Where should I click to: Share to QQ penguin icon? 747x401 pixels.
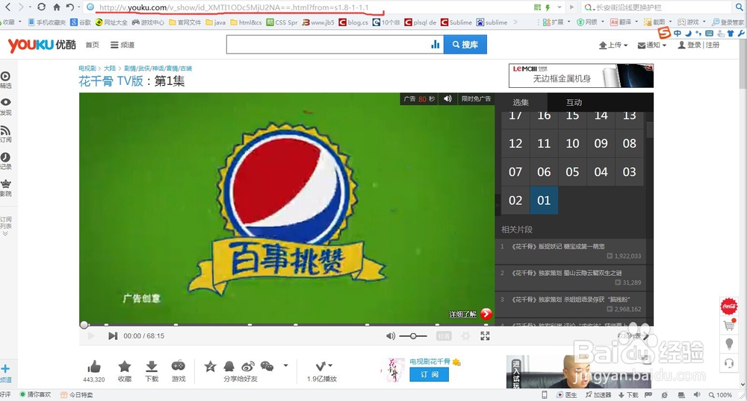[x=229, y=366]
